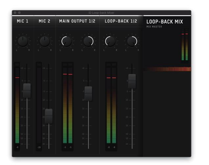
Task: Select the LOOP-BACK 1|2 channel header
Action: (x=121, y=21)
